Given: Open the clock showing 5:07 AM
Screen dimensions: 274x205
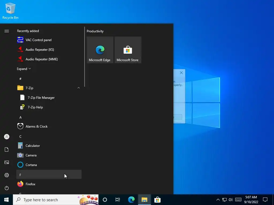Looking at the screenshot, I should point(251,200).
